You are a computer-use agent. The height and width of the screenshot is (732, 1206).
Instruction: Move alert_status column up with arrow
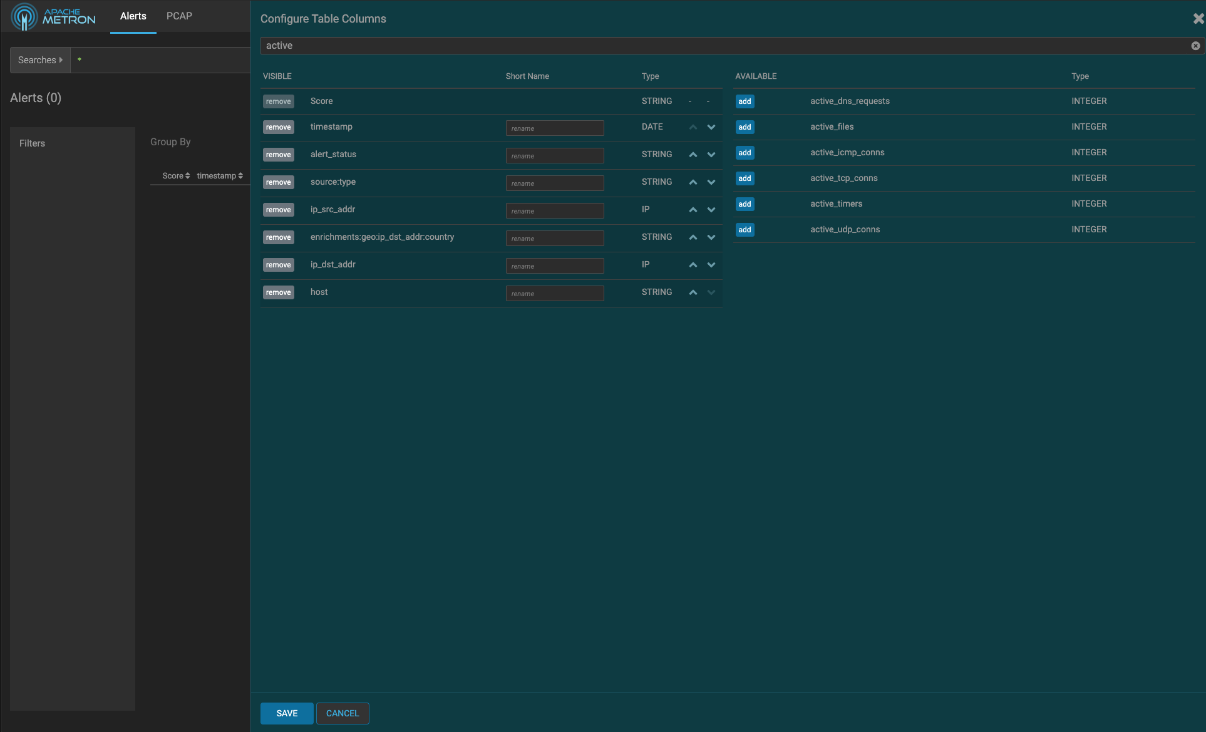693,155
